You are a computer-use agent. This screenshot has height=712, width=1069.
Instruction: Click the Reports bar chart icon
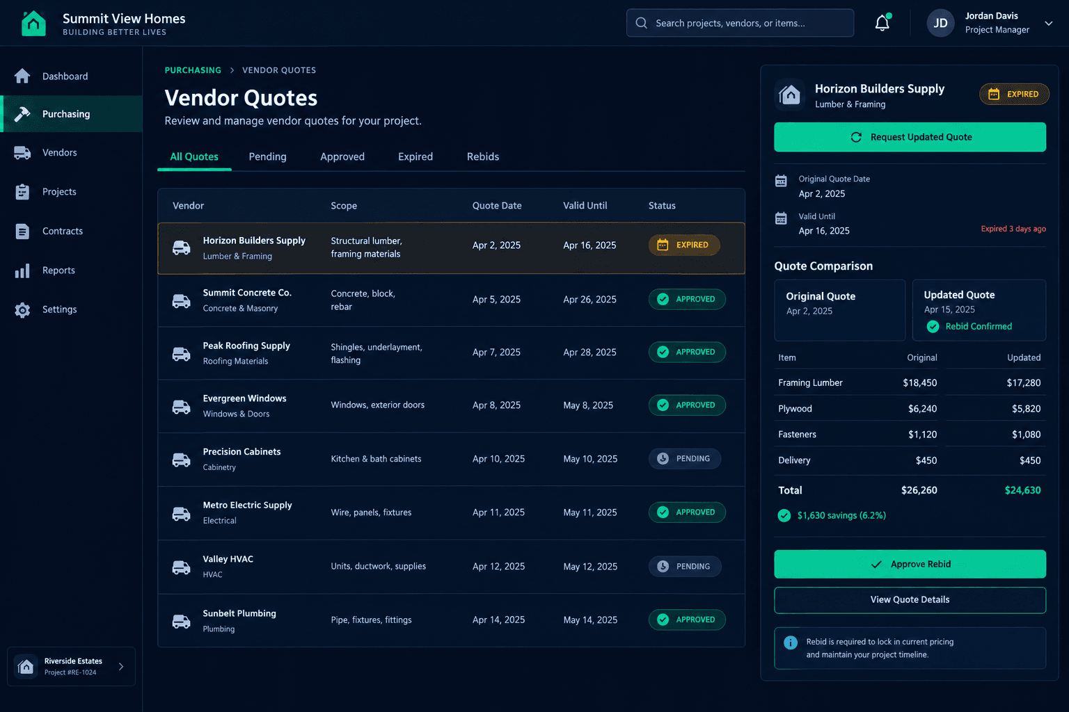[22, 270]
